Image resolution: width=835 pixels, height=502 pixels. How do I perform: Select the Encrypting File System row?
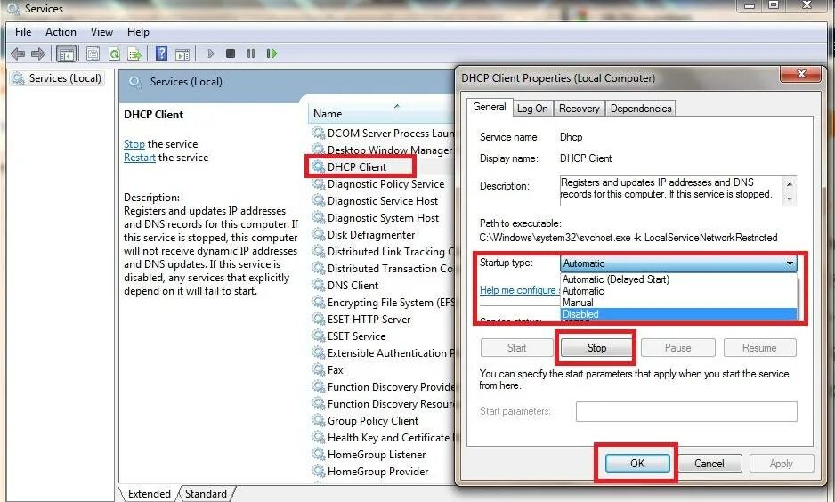coord(383,303)
